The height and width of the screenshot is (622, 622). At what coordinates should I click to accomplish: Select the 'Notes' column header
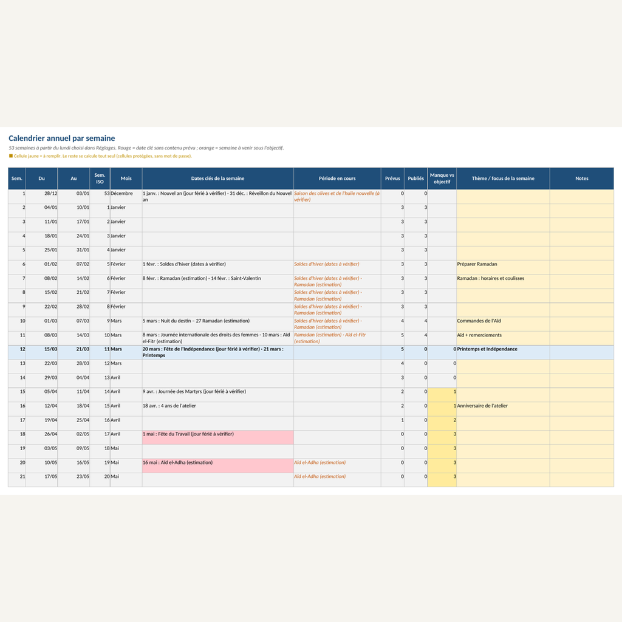point(581,179)
